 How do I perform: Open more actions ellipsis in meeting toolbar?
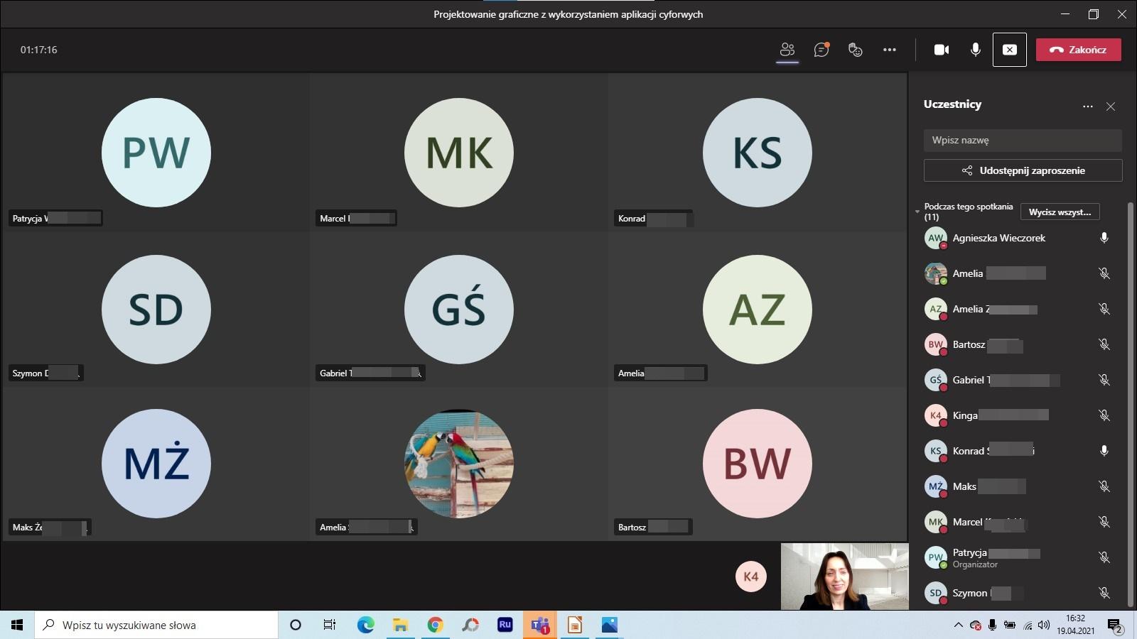[890, 50]
